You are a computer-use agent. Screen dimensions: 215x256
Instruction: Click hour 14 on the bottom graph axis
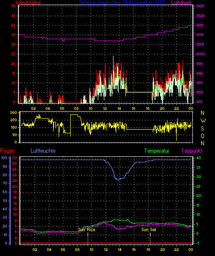(x=119, y=250)
